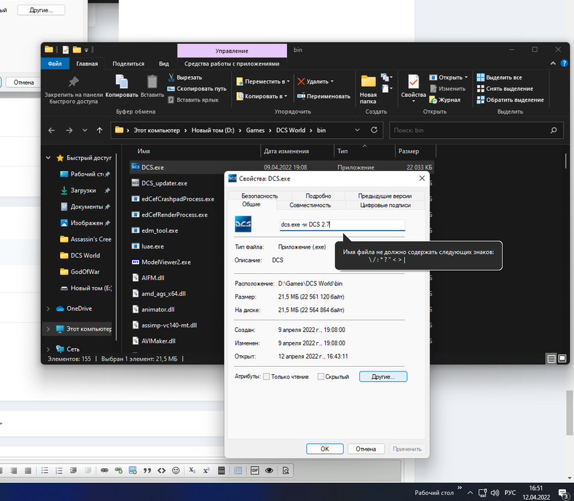Expand the address bar history dropdown
574x501 pixels.
(357, 130)
